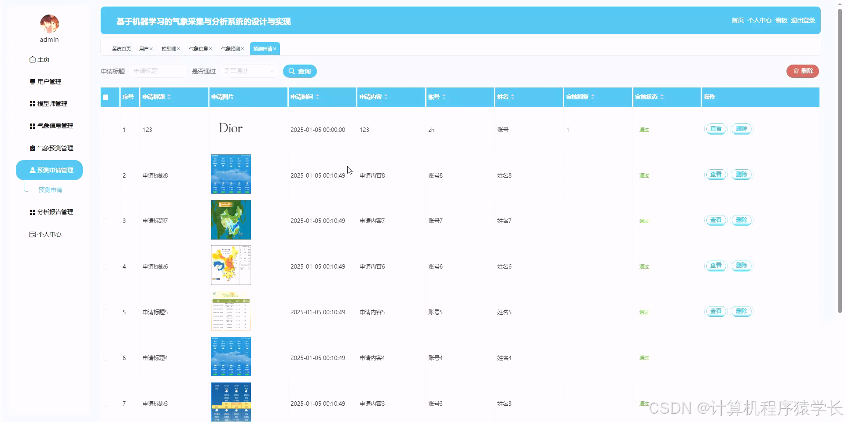Check the row 123 checkbox
This screenshot has height=422, width=845.
coord(106,130)
